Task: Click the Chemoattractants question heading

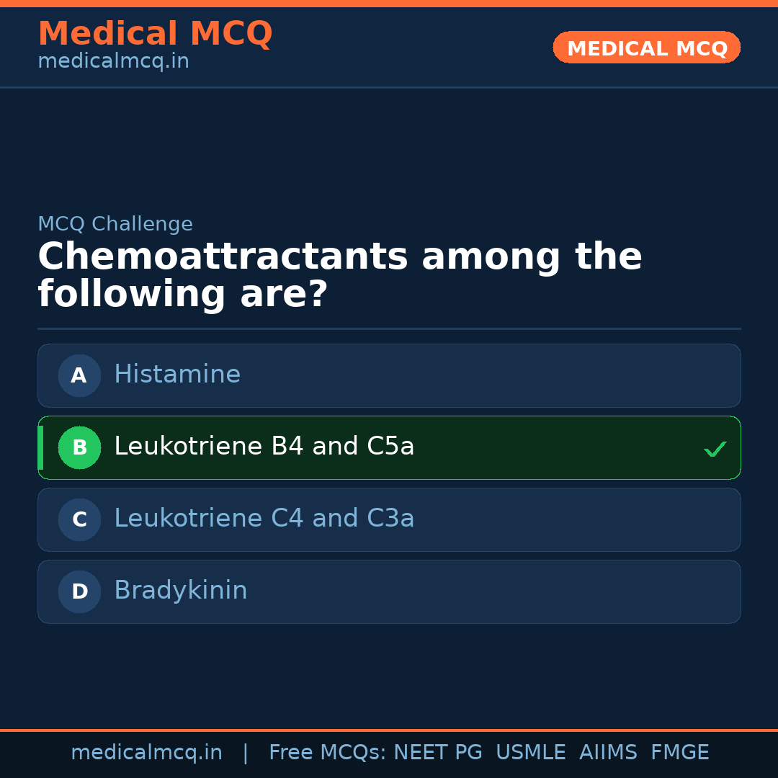Action: [x=339, y=275]
